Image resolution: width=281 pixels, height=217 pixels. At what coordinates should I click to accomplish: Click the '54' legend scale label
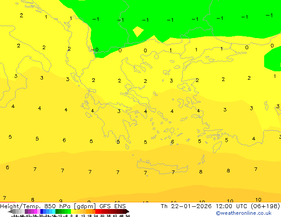click(x=128, y=216)
